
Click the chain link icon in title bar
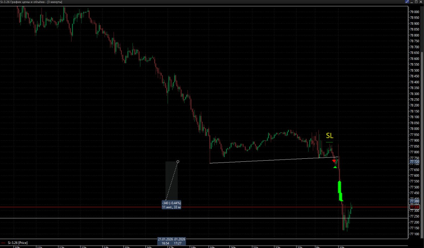pyautogui.click(x=407, y=2)
